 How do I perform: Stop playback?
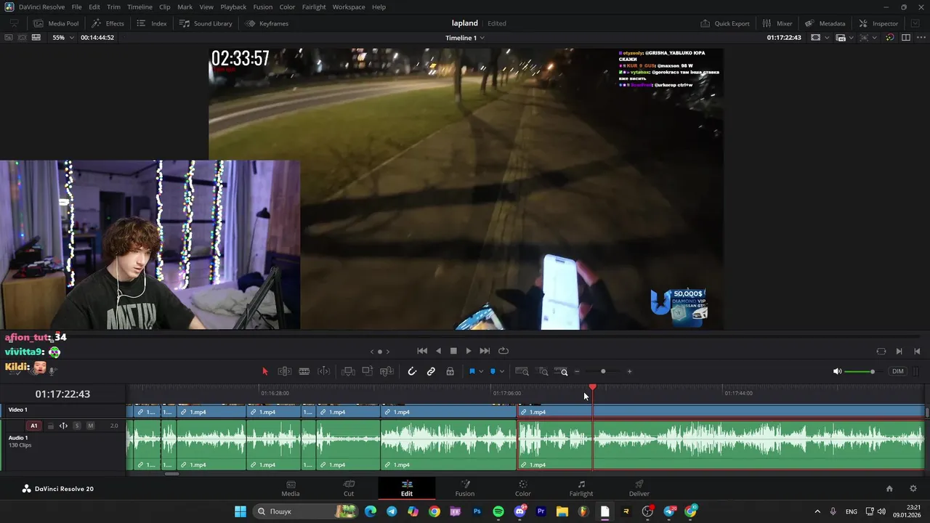[x=453, y=351]
